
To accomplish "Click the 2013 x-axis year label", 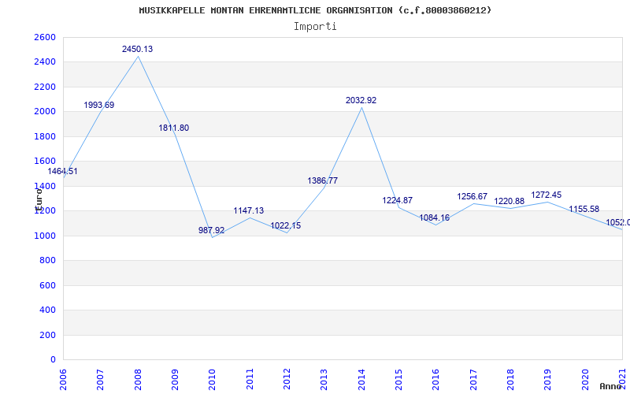I will coord(324,380).
